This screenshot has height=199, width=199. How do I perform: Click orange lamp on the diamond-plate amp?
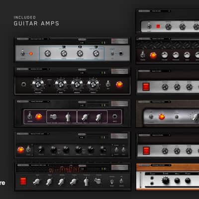pos(153,55)
